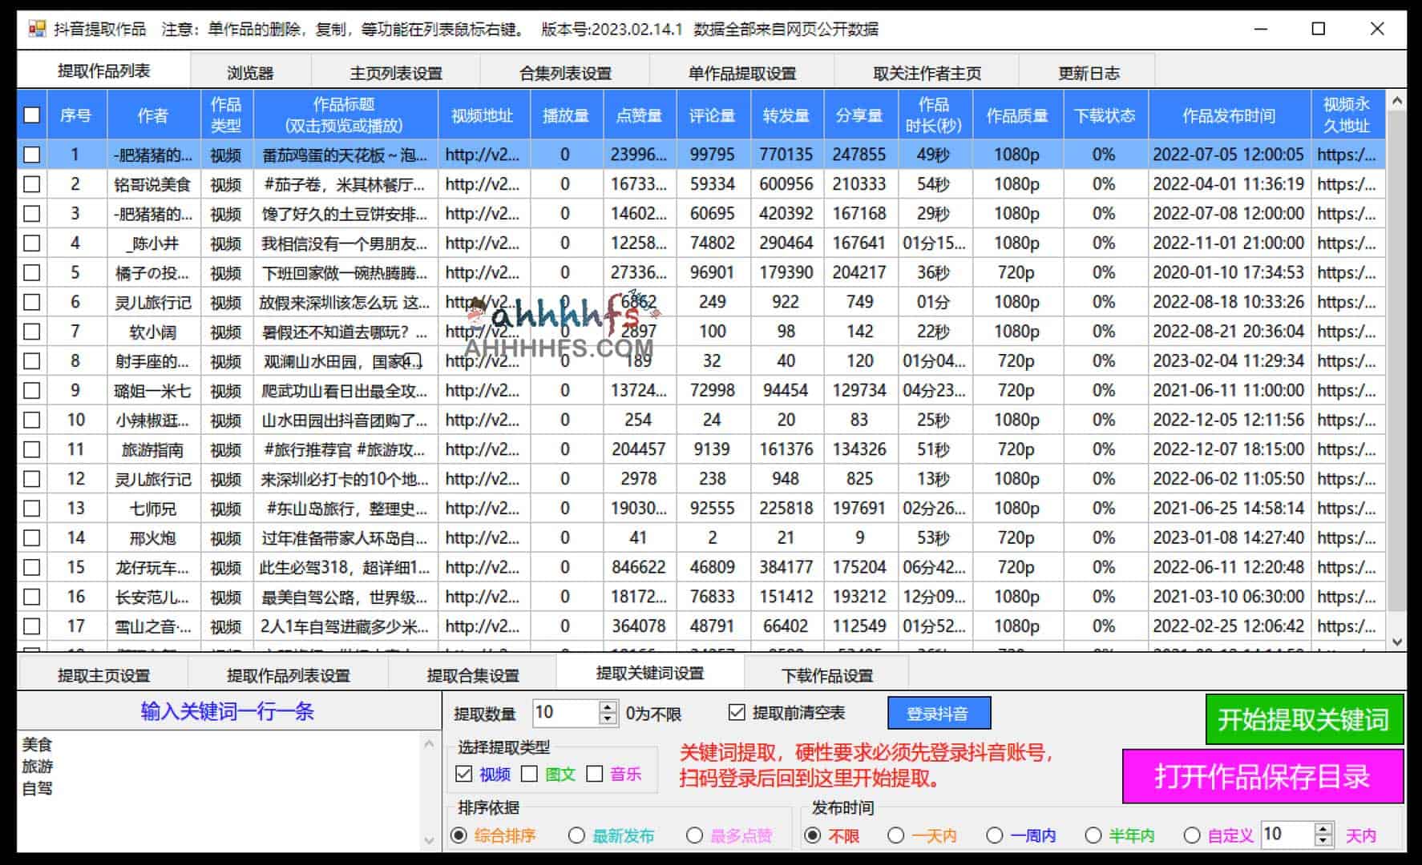Switch to the 浏览器 tab
Image resolution: width=1422 pixels, height=865 pixels.
[251, 71]
